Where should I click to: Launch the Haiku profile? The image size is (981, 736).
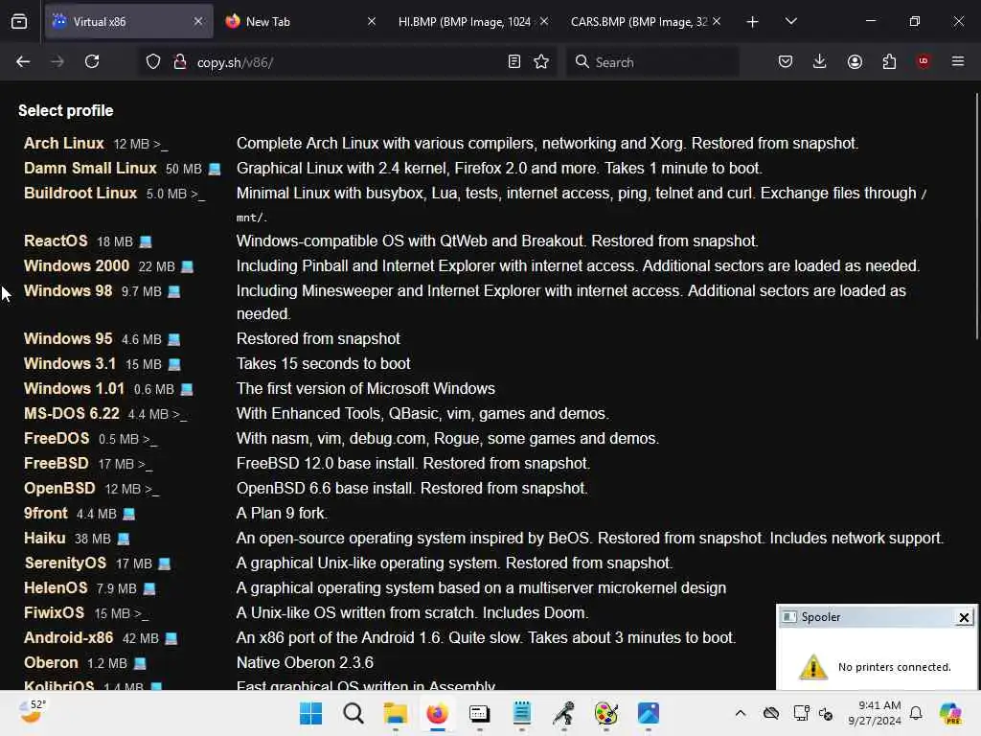(44, 539)
